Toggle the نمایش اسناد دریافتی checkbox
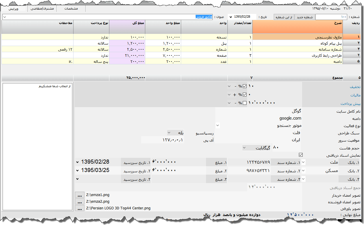Screen dimensions: 364x225 (x=301, y=155)
